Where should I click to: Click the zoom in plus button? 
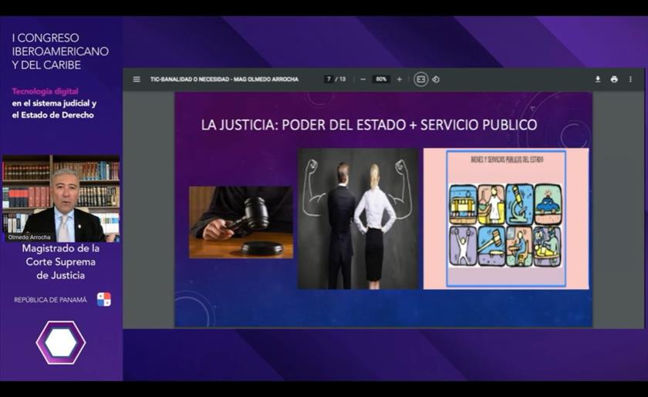click(x=400, y=79)
